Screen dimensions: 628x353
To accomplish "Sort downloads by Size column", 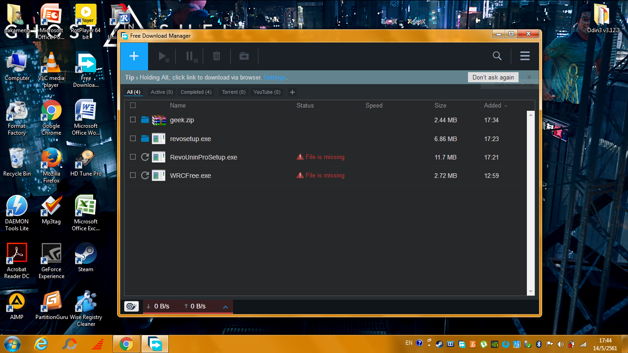I will tap(440, 105).
